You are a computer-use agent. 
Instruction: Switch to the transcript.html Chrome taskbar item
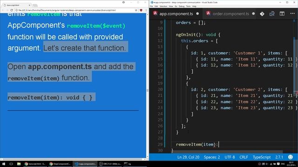click(35, 164)
